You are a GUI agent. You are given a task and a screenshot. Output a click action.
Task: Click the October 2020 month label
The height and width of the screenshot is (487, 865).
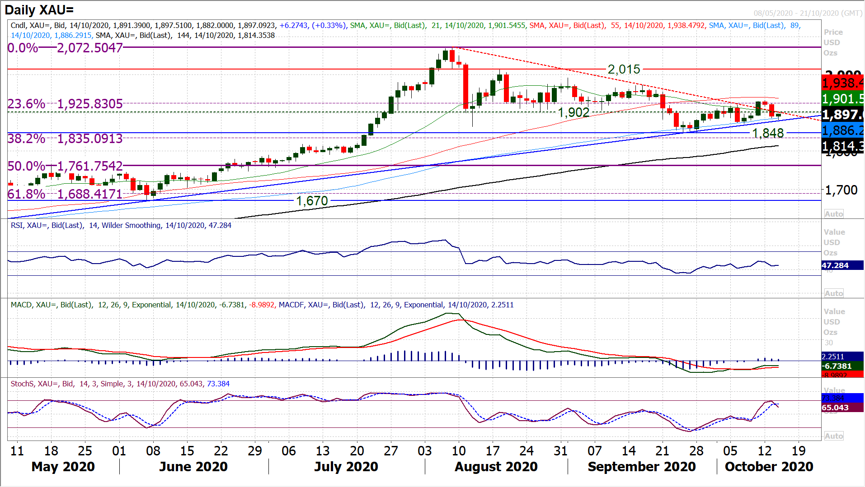[769, 467]
